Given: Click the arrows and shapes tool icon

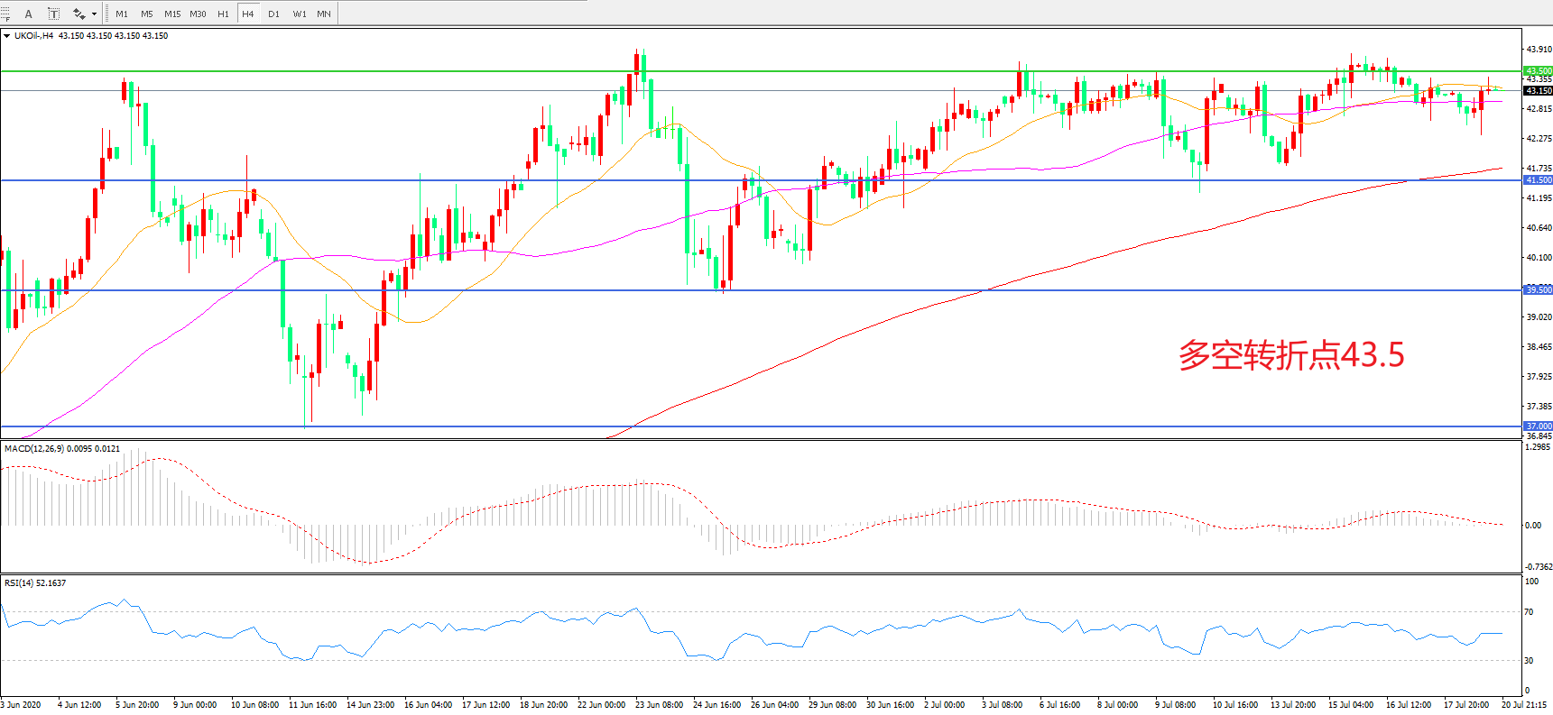Looking at the screenshot, I should [79, 14].
